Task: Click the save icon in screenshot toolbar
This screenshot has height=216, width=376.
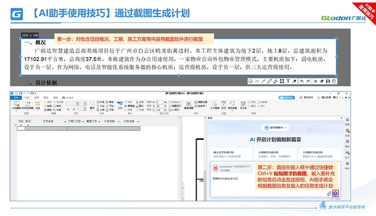Action: coord(328,82)
